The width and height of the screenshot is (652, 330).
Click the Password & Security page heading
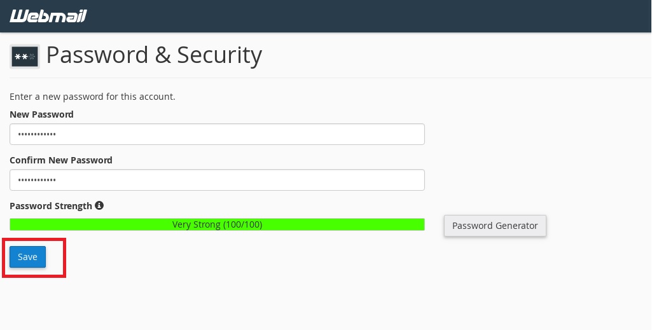[154, 55]
